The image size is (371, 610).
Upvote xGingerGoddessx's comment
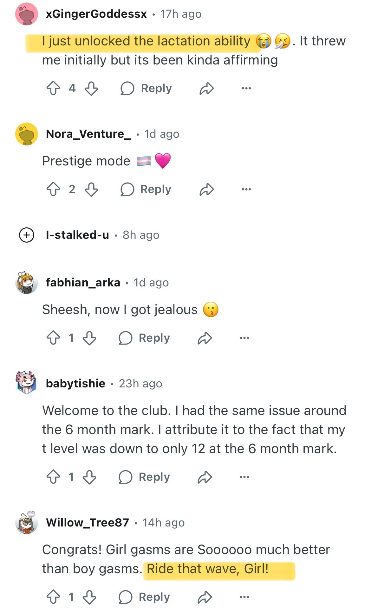pos(53,88)
